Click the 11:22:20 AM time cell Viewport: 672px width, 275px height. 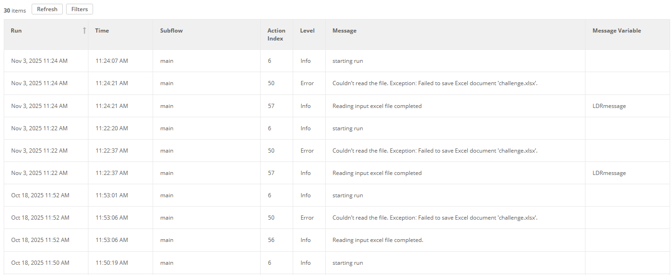[112, 128]
